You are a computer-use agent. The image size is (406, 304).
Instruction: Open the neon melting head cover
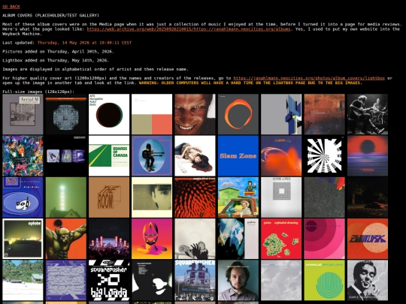pyautogui.click(x=152, y=239)
